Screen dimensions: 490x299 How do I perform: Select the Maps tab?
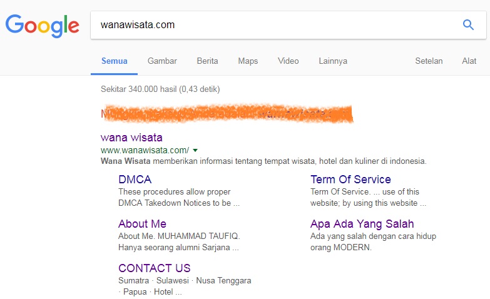pos(248,61)
